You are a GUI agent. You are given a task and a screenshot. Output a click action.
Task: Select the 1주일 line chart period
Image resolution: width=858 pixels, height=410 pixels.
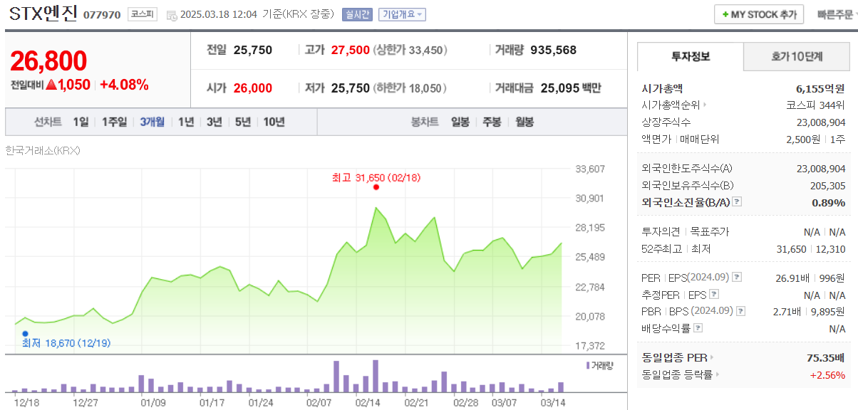pyautogui.click(x=114, y=122)
